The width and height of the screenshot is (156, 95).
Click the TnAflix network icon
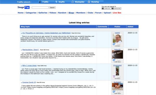[x=40, y=2]
